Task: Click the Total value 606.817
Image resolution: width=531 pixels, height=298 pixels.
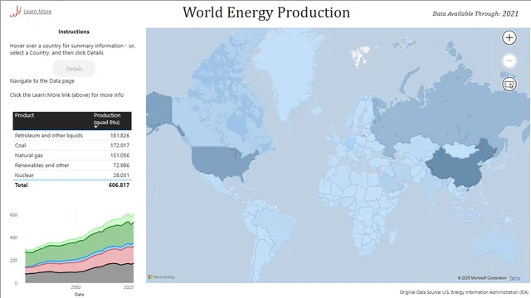Action: [x=119, y=185]
